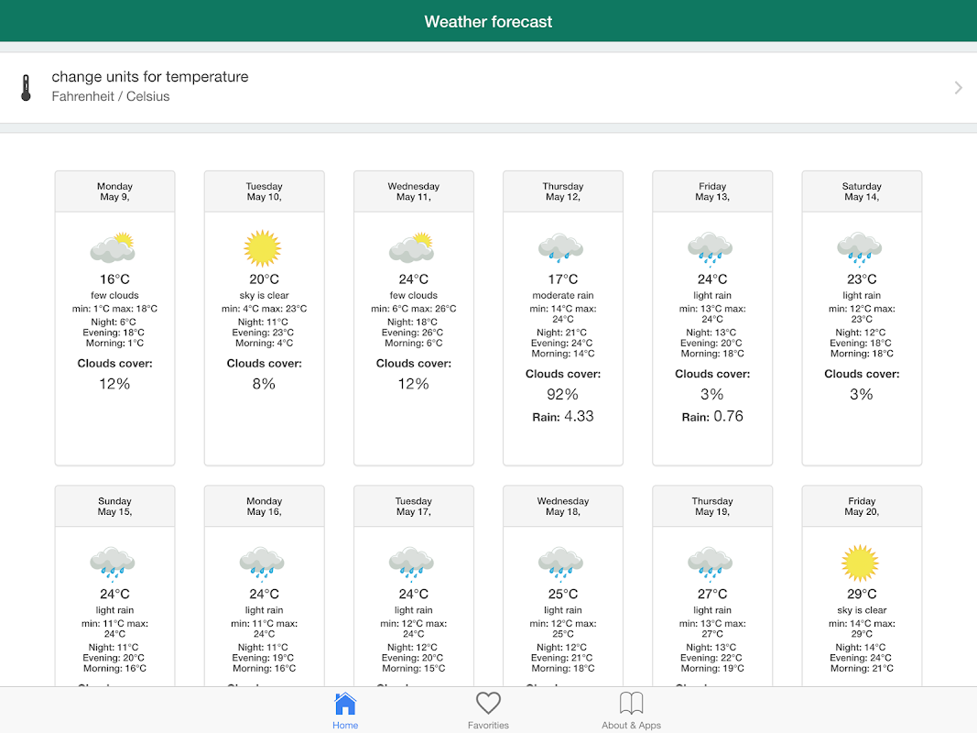Image resolution: width=977 pixels, height=733 pixels.
Task: Click the 20°C temperature on Tuesday May 10
Action: 265,279
